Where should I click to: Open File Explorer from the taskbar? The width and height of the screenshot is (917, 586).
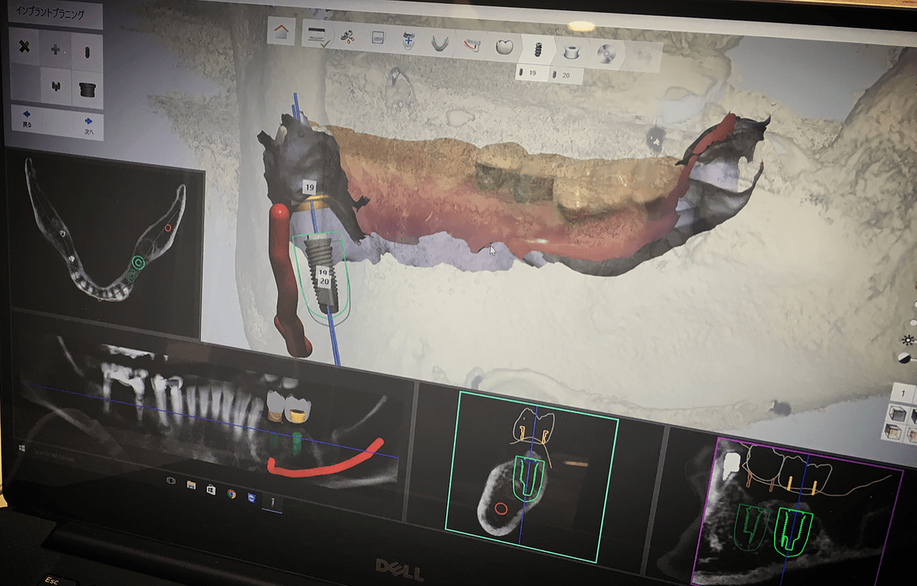[191, 484]
